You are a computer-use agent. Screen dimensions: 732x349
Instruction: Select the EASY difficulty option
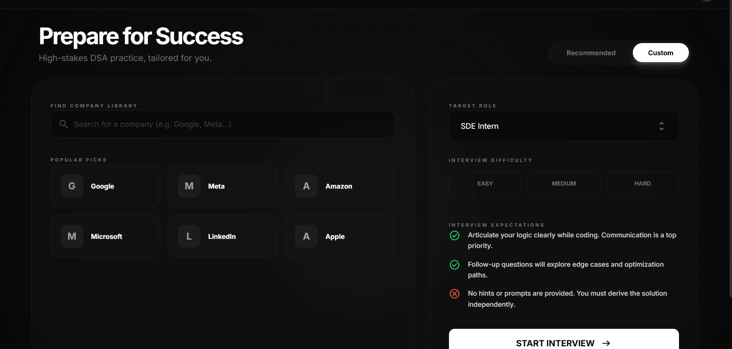click(485, 183)
